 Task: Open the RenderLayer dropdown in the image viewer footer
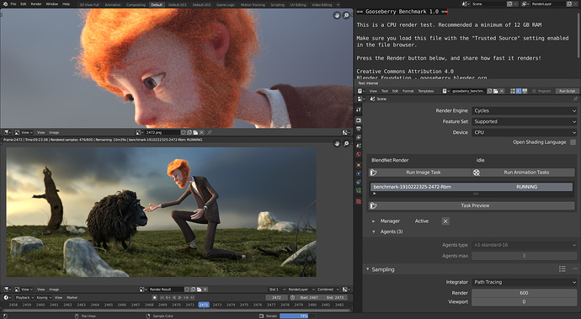(x=301, y=290)
